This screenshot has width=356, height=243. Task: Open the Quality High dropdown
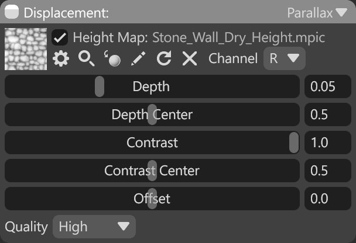94,227
